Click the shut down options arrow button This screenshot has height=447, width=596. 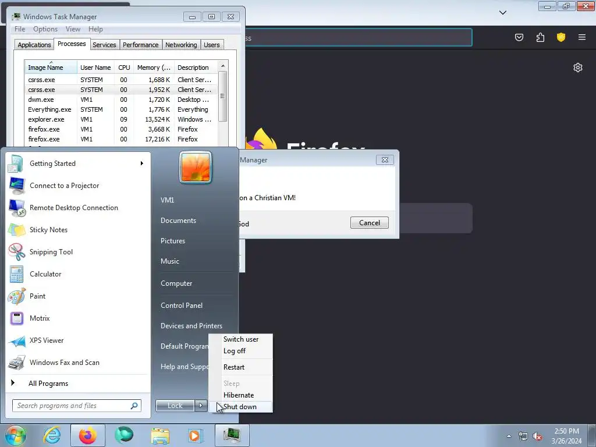[201, 406]
